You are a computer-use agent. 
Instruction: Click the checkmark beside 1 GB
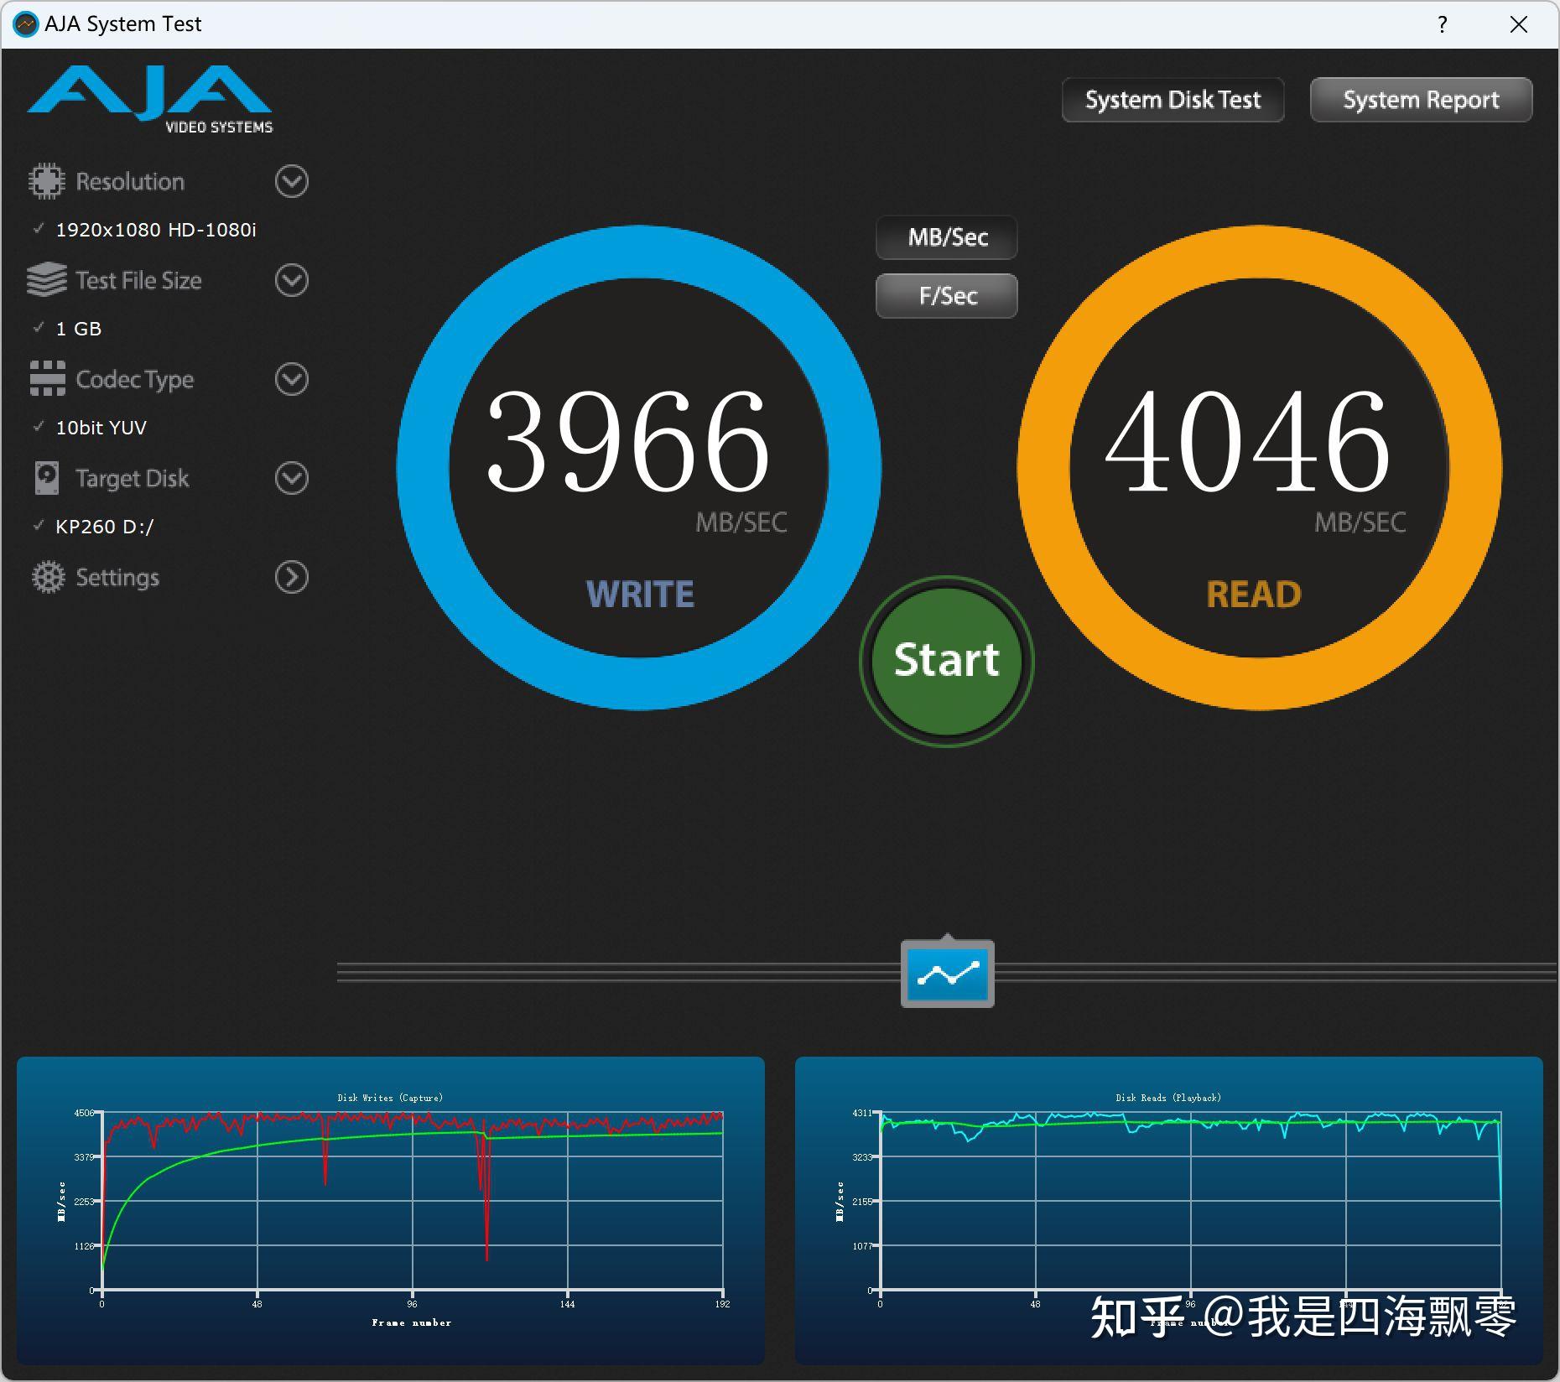(x=37, y=328)
